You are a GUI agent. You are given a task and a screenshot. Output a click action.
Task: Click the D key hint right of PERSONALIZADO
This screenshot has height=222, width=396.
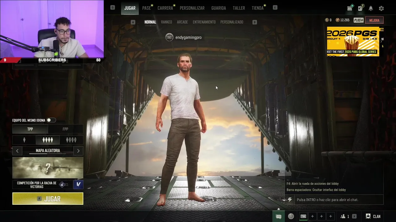point(255,22)
